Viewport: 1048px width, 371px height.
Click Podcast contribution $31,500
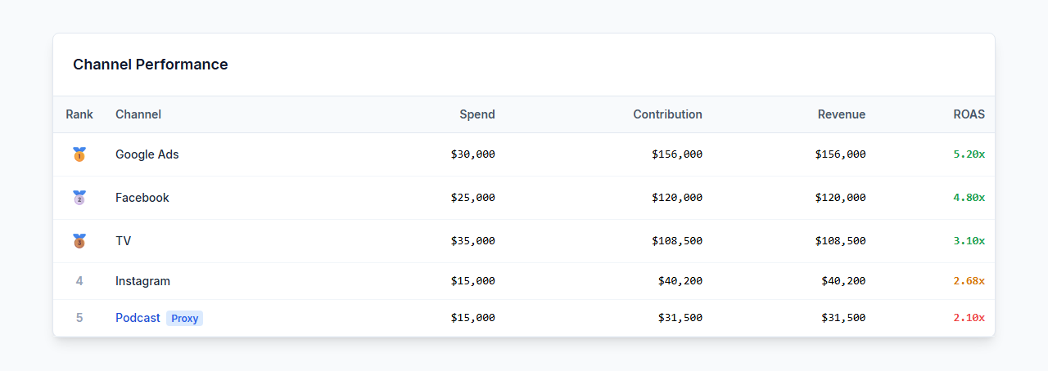680,318
